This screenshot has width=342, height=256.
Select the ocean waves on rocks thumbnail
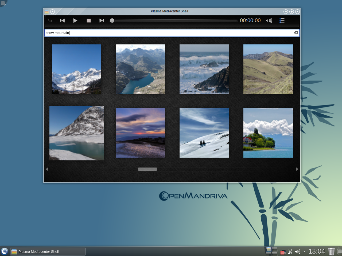(x=204, y=69)
